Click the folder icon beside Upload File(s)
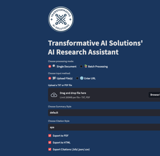The image size is (160, 156). (54, 78)
